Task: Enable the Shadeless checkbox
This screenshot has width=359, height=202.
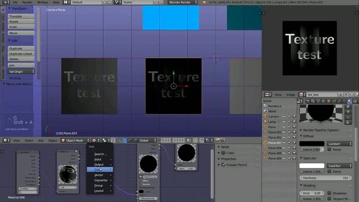Action: [329, 193]
